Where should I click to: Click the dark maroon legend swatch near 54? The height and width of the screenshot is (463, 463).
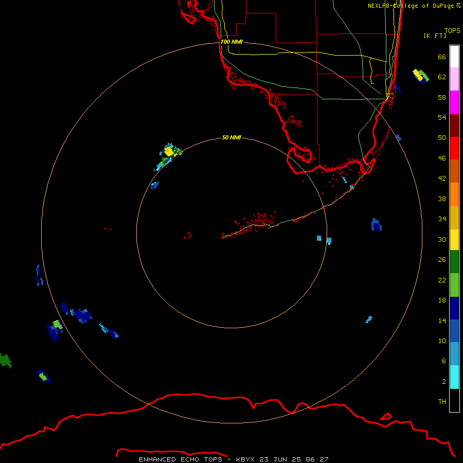[x=454, y=126]
